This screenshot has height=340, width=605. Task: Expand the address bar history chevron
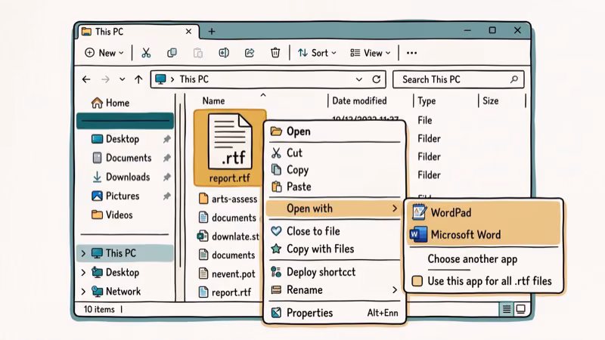pos(358,79)
